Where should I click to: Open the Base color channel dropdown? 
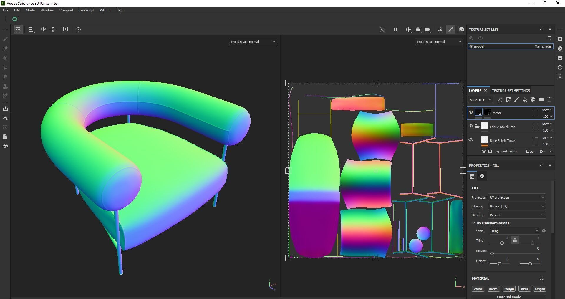[480, 100]
